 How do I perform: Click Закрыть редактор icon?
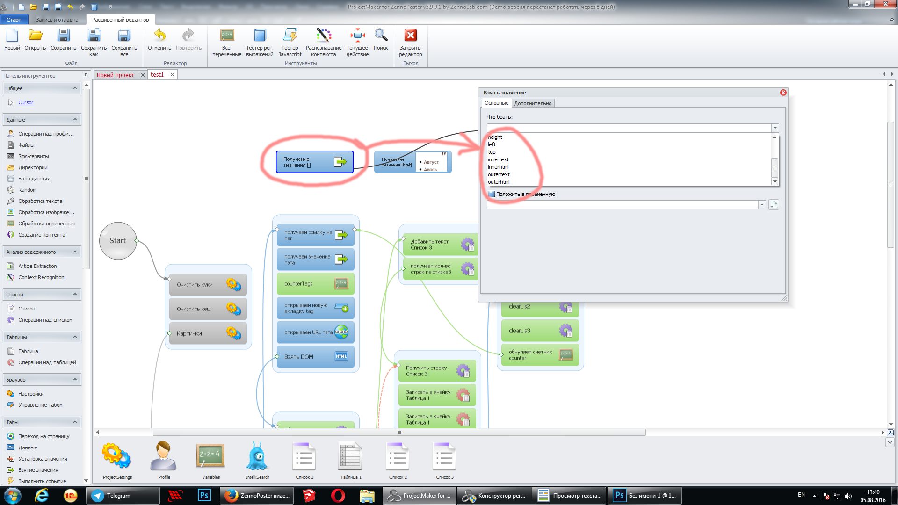(410, 42)
